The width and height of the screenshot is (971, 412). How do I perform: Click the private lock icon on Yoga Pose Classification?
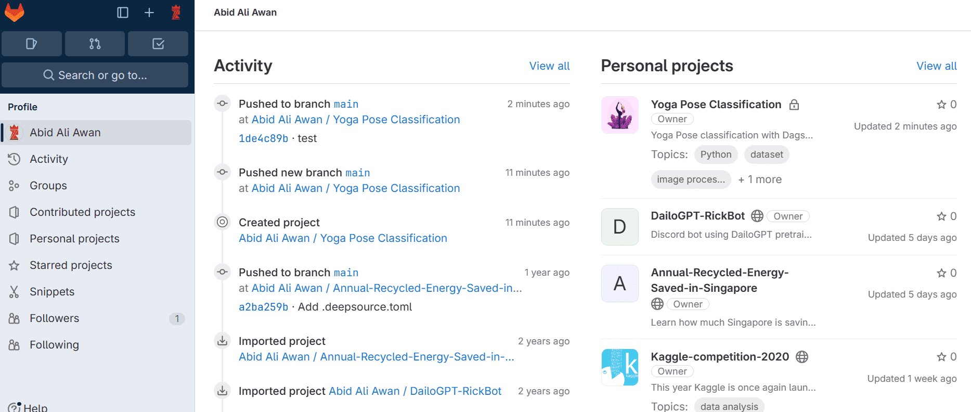coord(794,105)
